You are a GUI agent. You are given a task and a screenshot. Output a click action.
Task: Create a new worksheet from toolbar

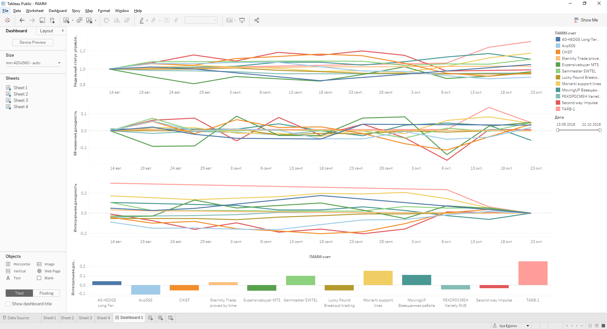[66, 20]
